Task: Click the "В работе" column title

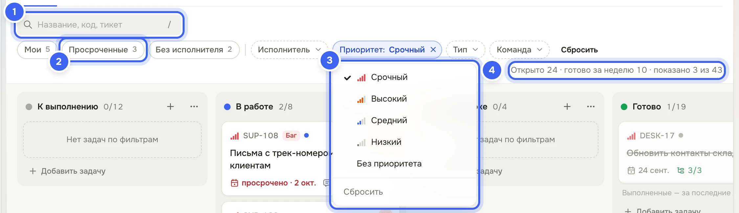Action: 255,107
